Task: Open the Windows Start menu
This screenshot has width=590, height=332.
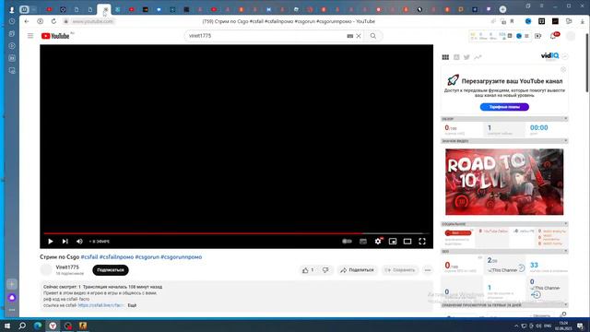Action: (7, 326)
